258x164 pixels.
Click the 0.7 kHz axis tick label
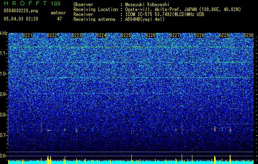[x=4, y=135]
